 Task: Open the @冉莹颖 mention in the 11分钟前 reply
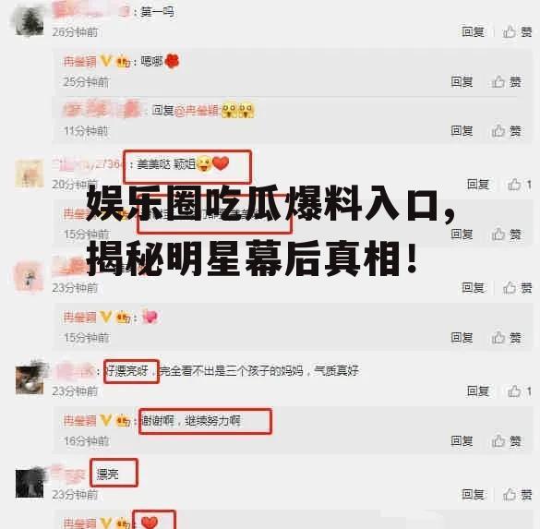[197, 111]
